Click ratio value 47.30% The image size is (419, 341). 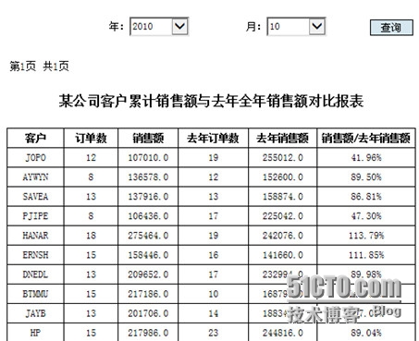coord(366,216)
